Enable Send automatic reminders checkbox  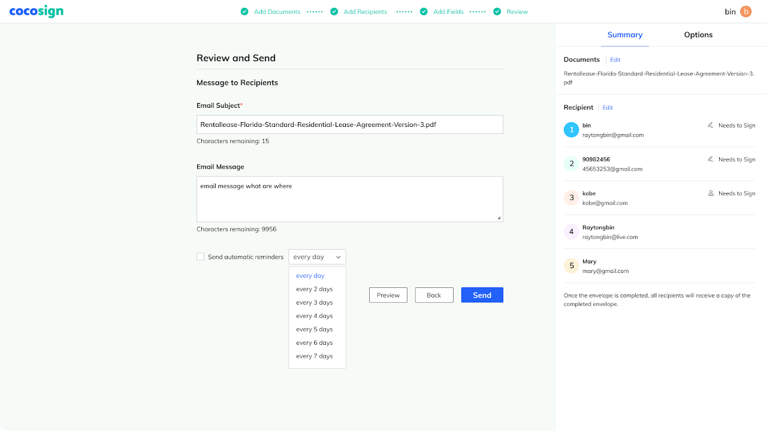tap(201, 257)
